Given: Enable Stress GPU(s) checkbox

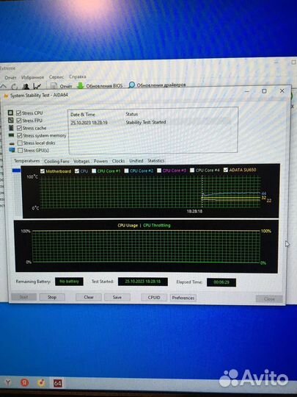Looking at the screenshot, I should [21, 151].
